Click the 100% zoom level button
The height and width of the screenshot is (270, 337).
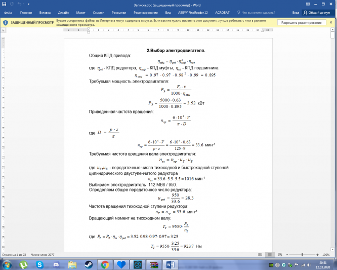point(326,255)
